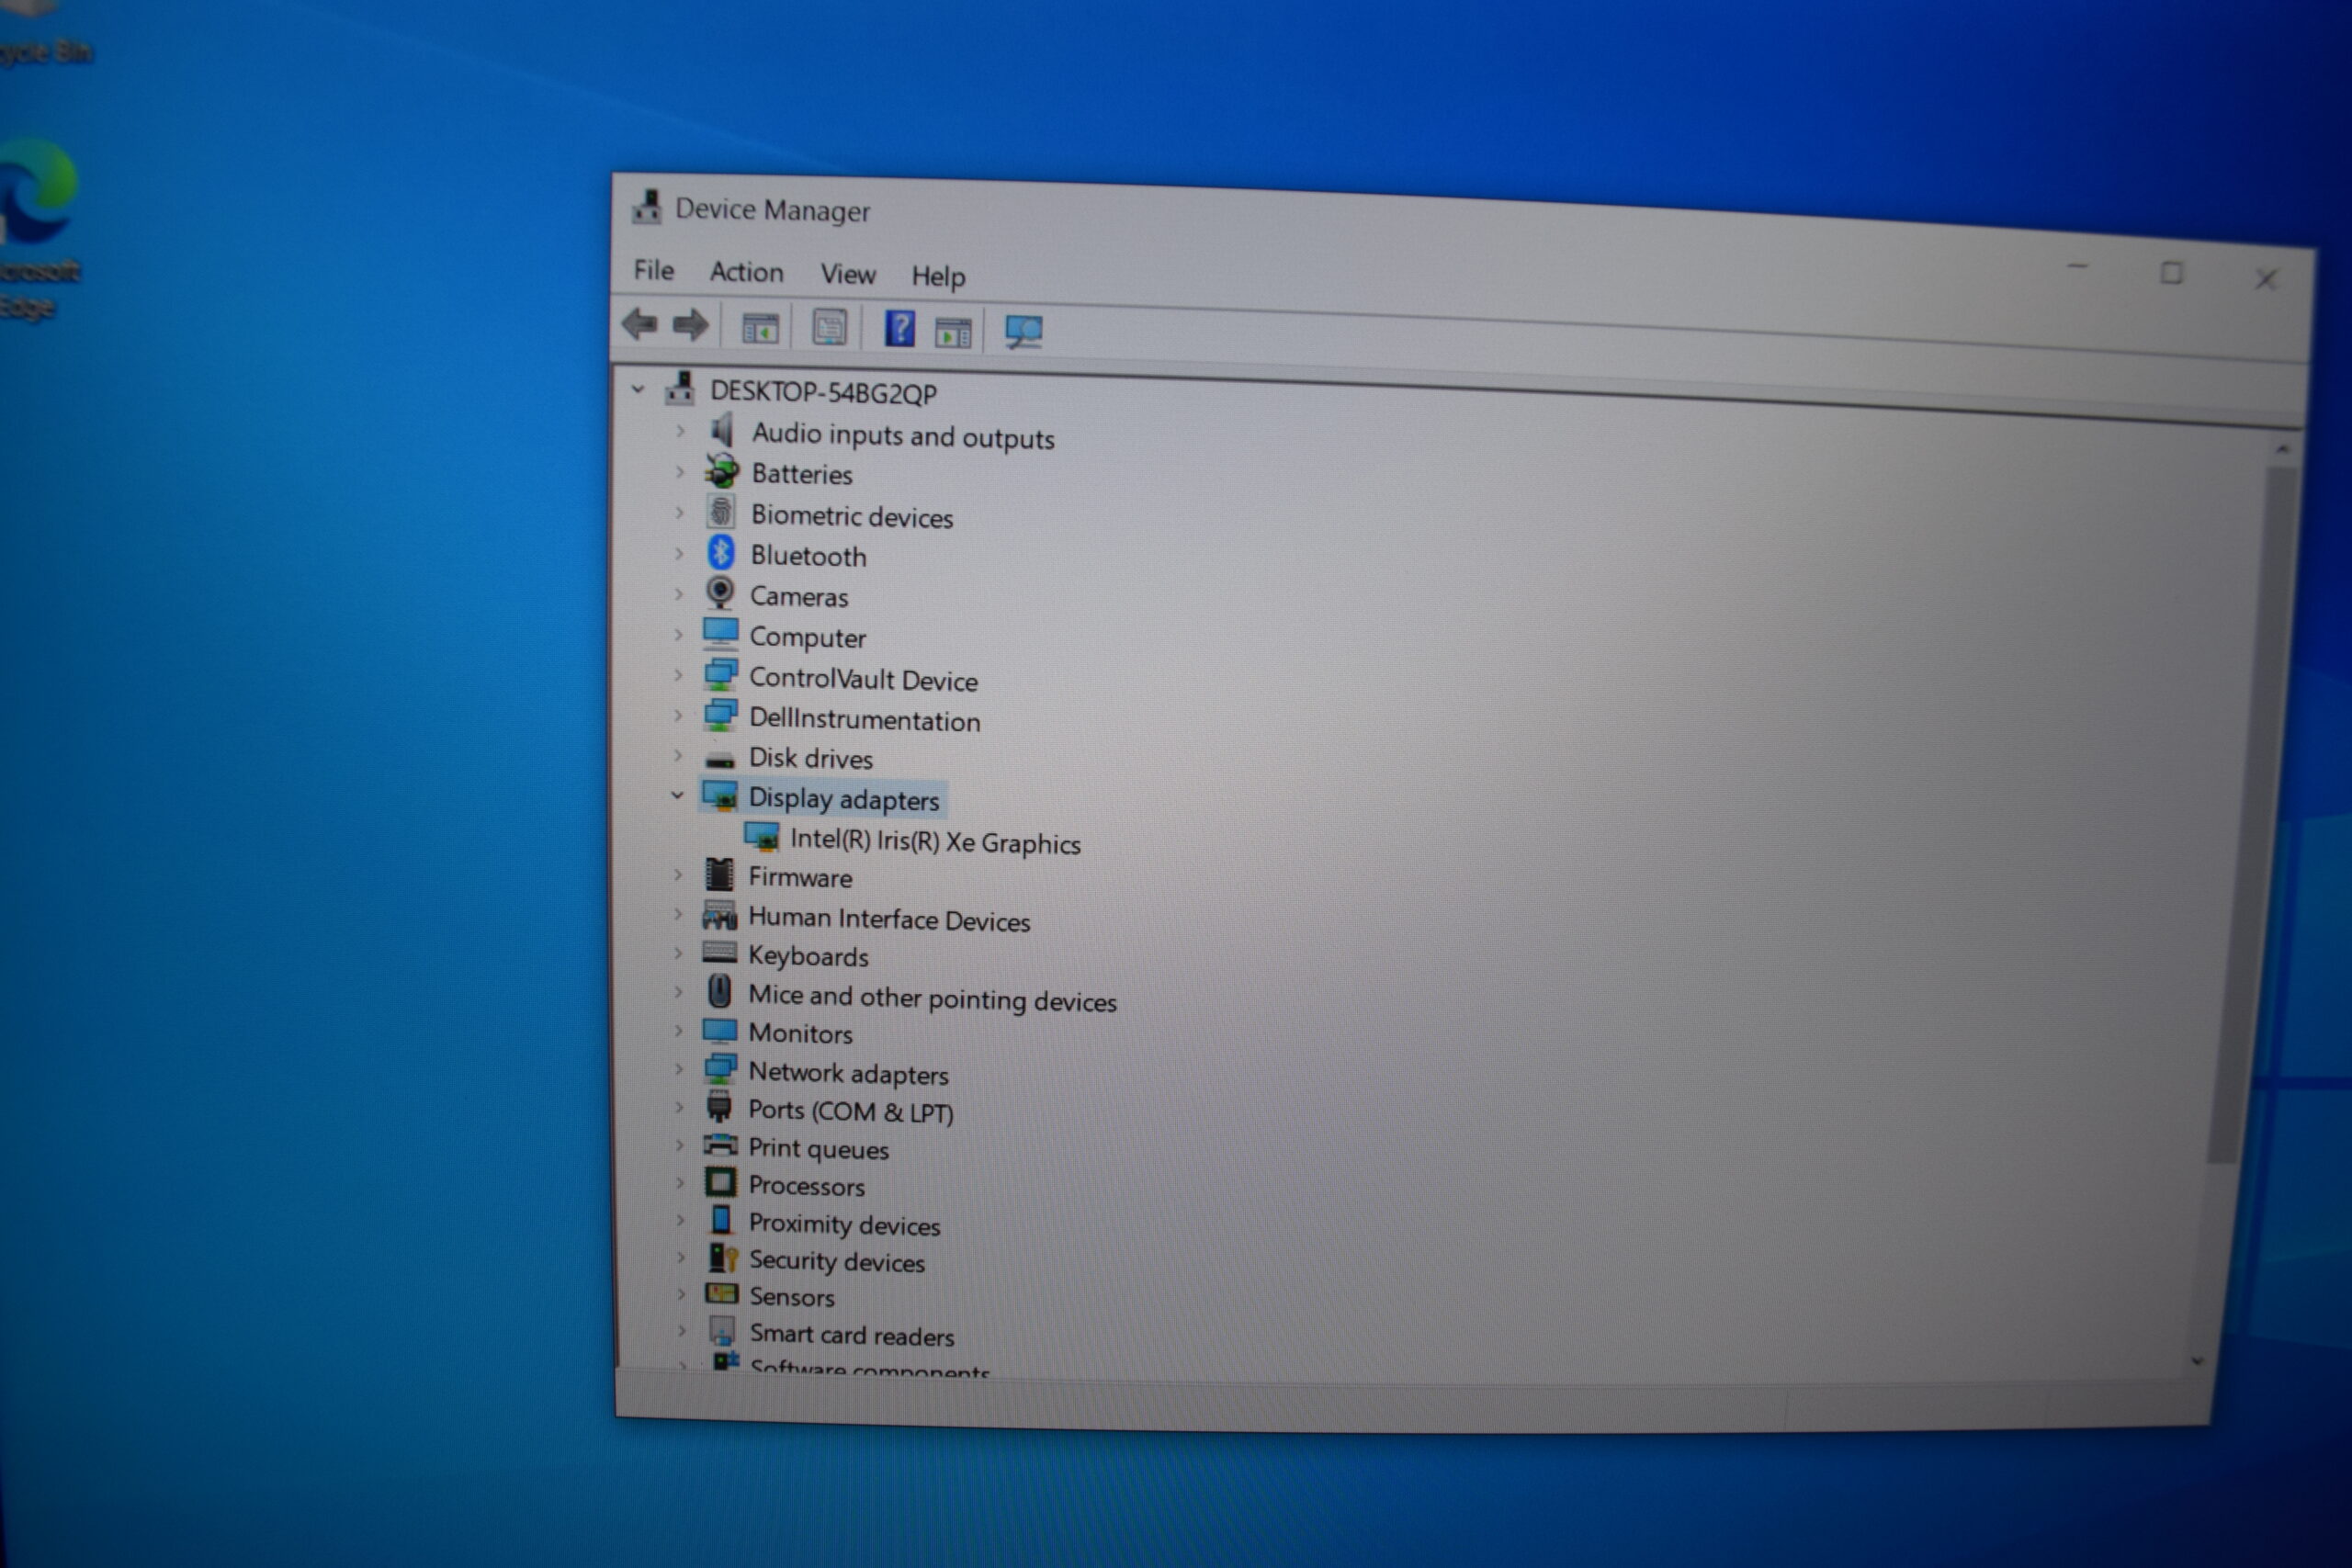Click the DESKTOP-54BG2QP computer icon

tap(680, 388)
